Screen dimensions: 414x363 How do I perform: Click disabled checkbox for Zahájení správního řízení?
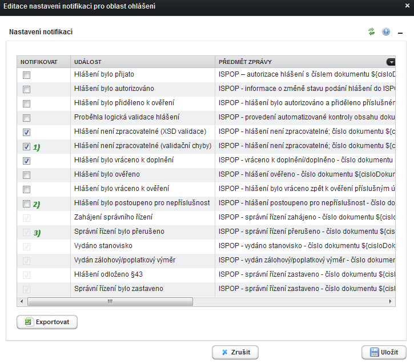point(26,218)
